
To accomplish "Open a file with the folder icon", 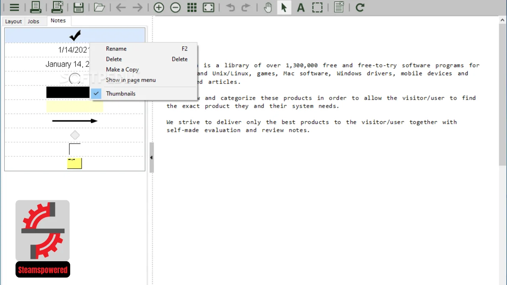I will click(x=99, y=7).
